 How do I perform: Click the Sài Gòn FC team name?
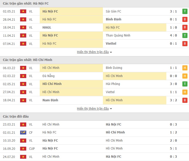(x=113, y=11)
